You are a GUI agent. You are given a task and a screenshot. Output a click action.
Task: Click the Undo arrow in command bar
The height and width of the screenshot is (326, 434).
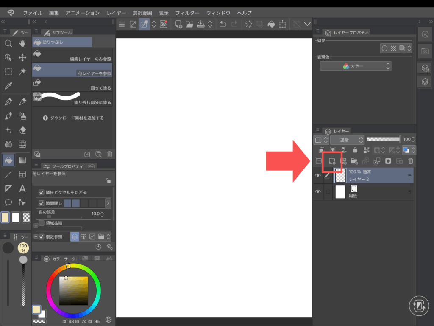223,24
